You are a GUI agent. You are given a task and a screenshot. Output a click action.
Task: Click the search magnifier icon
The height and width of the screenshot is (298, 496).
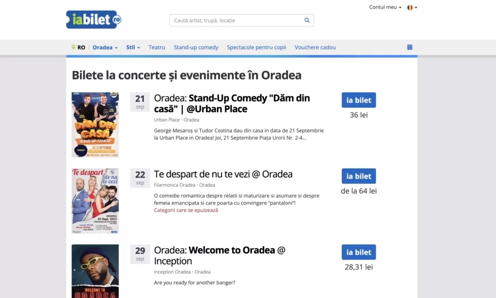pyautogui.click(x=307, y=21)
